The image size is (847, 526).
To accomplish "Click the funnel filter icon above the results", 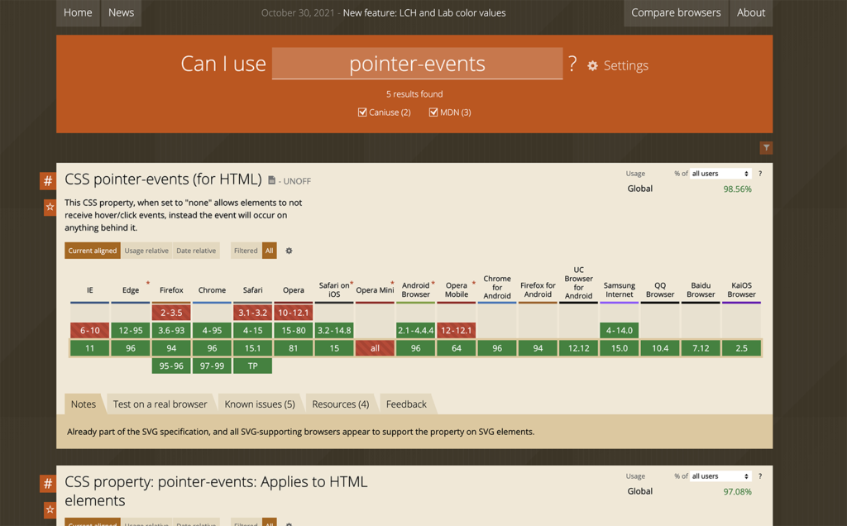I will click(765, 147).
